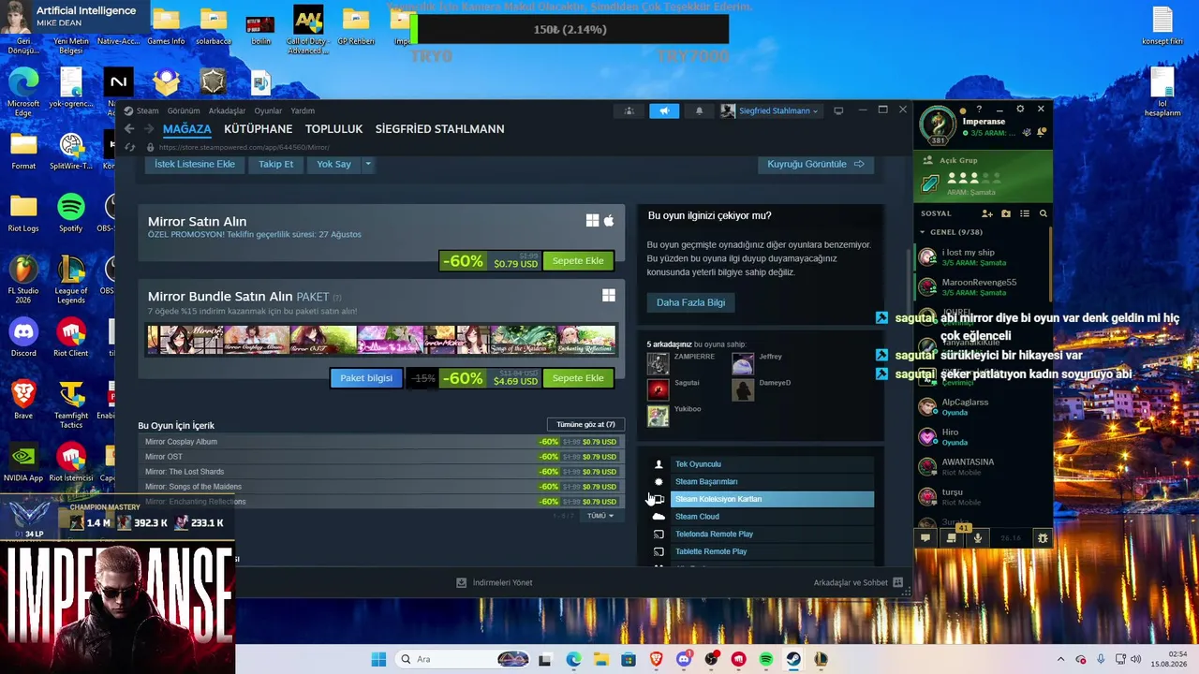Open Spotify from the taskbar
The width and height of the screenshot is (1199, 674).
coord(766,659)
